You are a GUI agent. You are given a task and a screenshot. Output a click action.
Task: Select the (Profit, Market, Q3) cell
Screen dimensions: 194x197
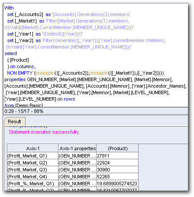pyautogui.click(x=33, y=170)
